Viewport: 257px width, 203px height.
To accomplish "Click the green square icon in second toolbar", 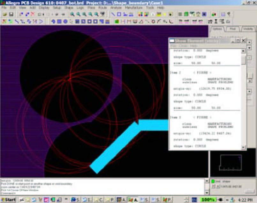I will coord(117,21).
